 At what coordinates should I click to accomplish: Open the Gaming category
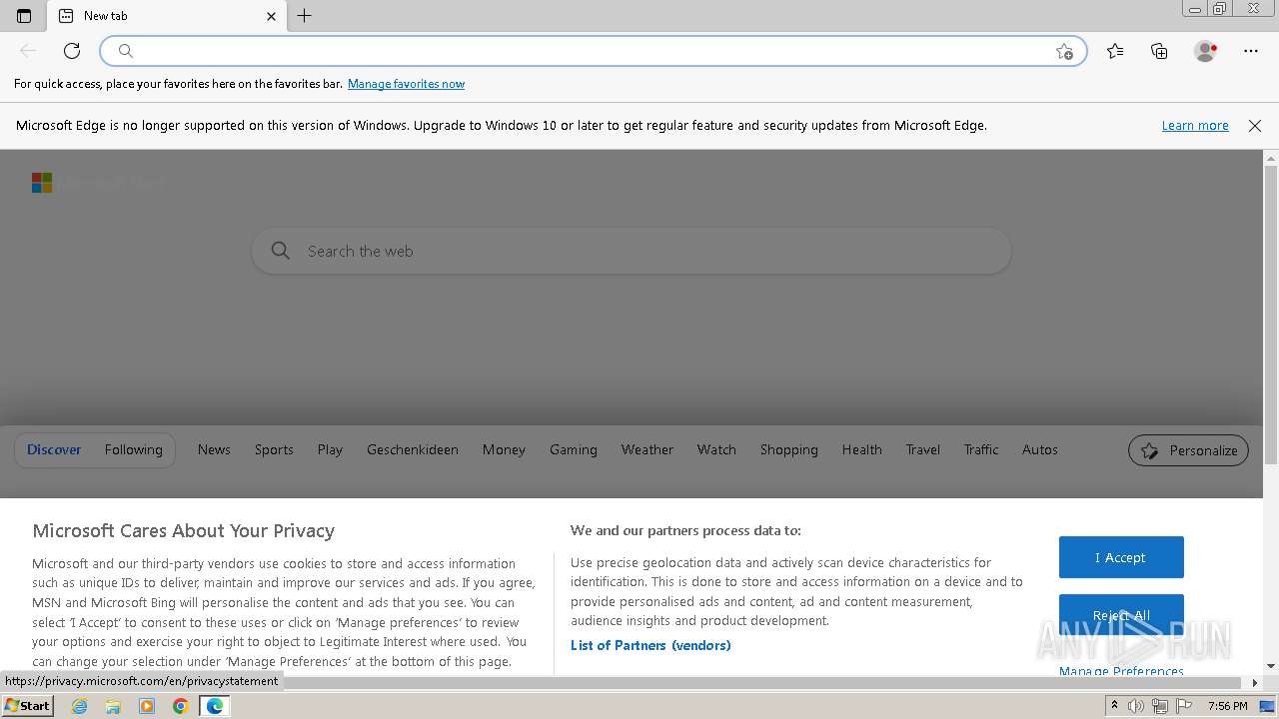574,450
